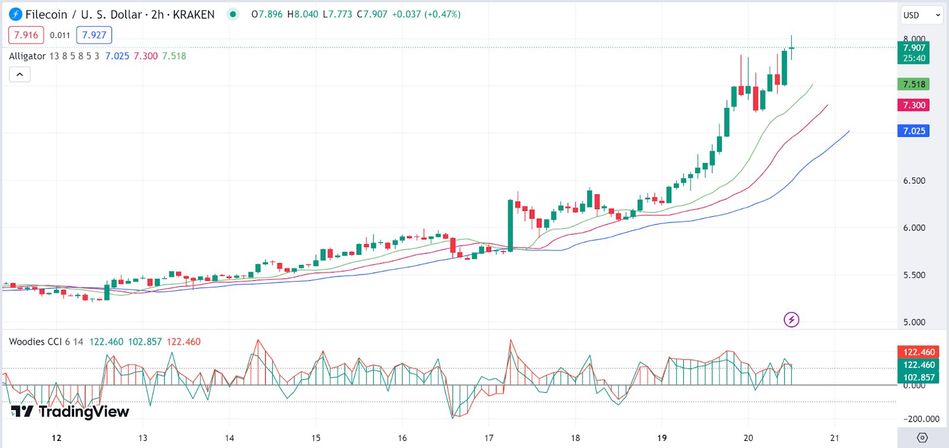Click the Alligator indicator label
The image size is (949, 448).
click(x=27, y=56)
